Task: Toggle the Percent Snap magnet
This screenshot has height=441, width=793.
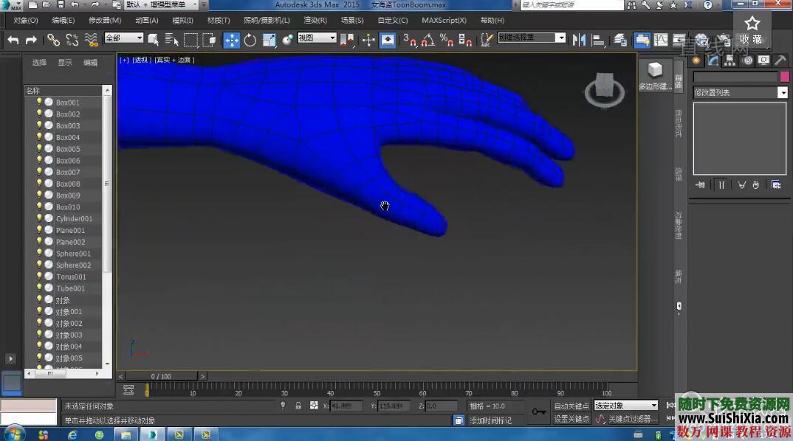Action: pyautogui.click(x=446, y=40)
